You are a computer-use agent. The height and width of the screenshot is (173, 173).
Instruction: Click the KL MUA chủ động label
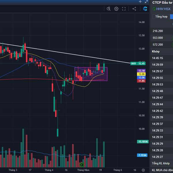(x=162, y=170)
